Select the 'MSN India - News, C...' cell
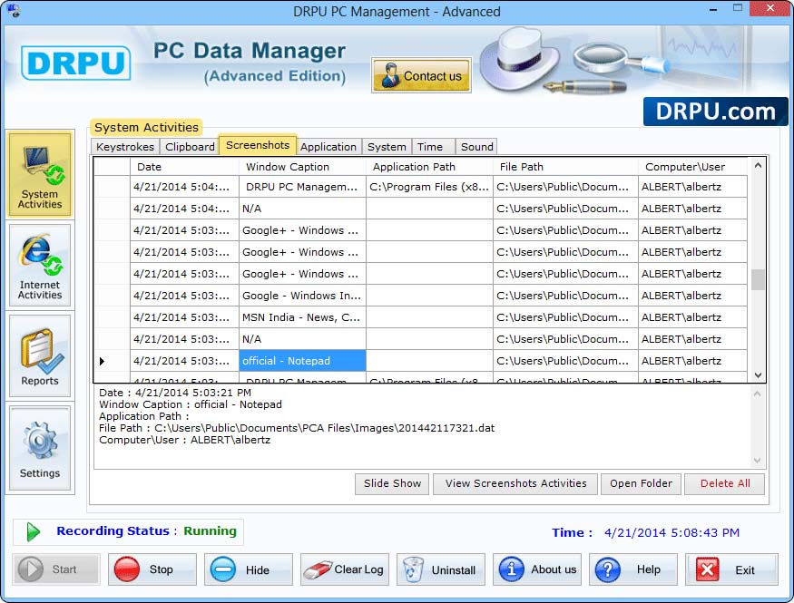Viewport: 794px width, 603px height. 302,317
